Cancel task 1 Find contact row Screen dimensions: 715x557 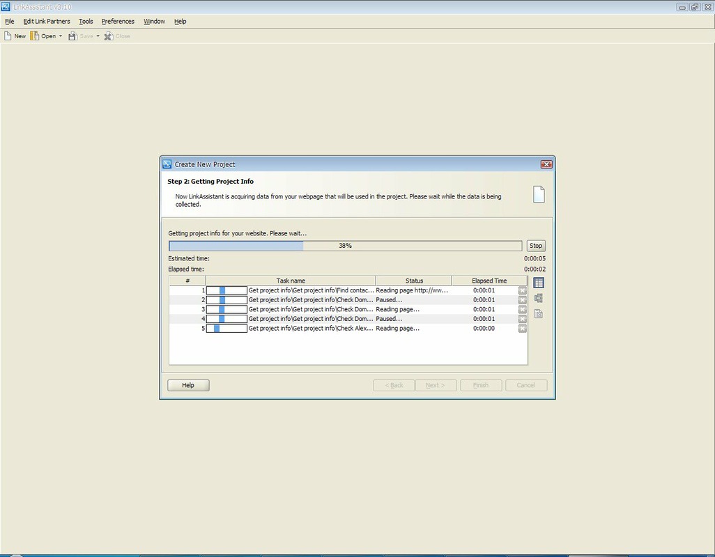click(523, 290)
